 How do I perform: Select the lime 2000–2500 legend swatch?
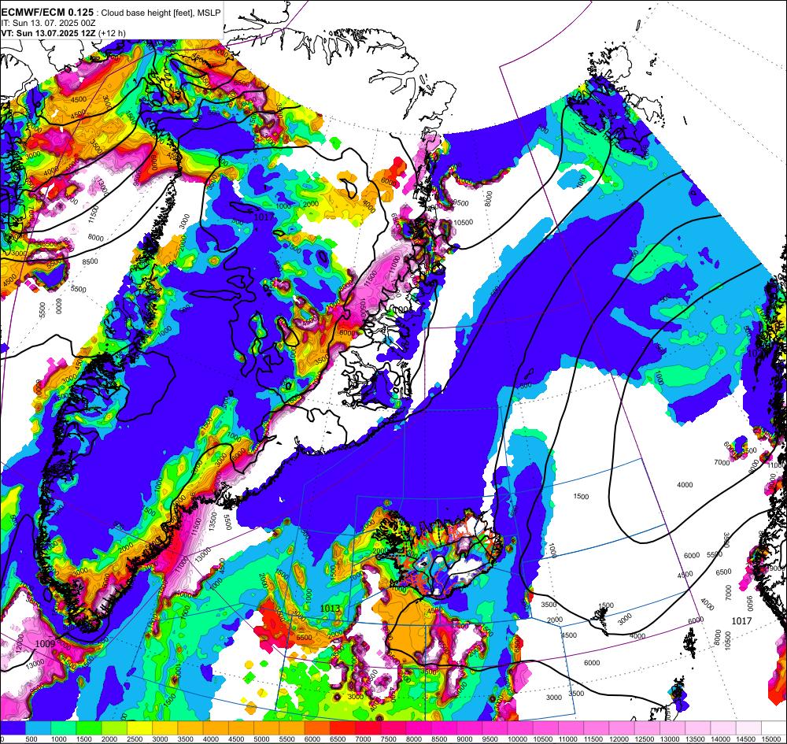[x=114, y=727]
